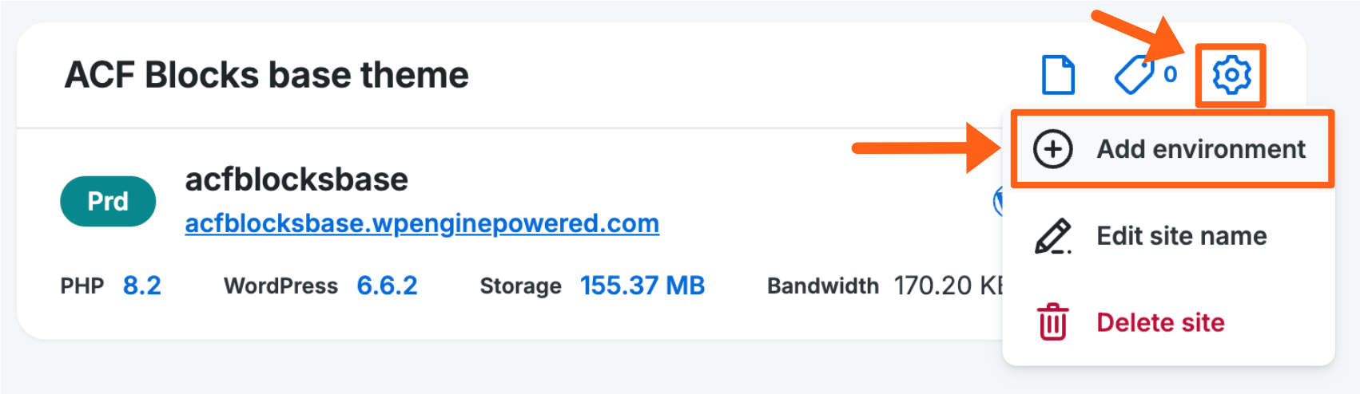Screen dimensions: 1360x394
Task: Select the teal Prd environment badge
Action: click(108, 201)
